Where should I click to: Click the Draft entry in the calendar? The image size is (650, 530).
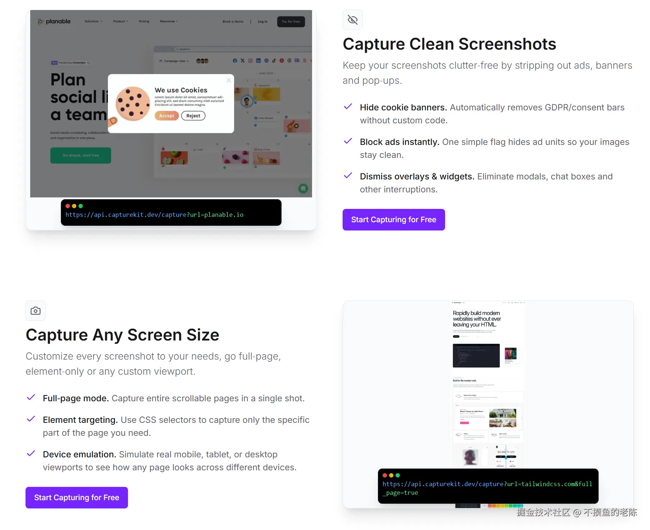[x=198, y=150]
